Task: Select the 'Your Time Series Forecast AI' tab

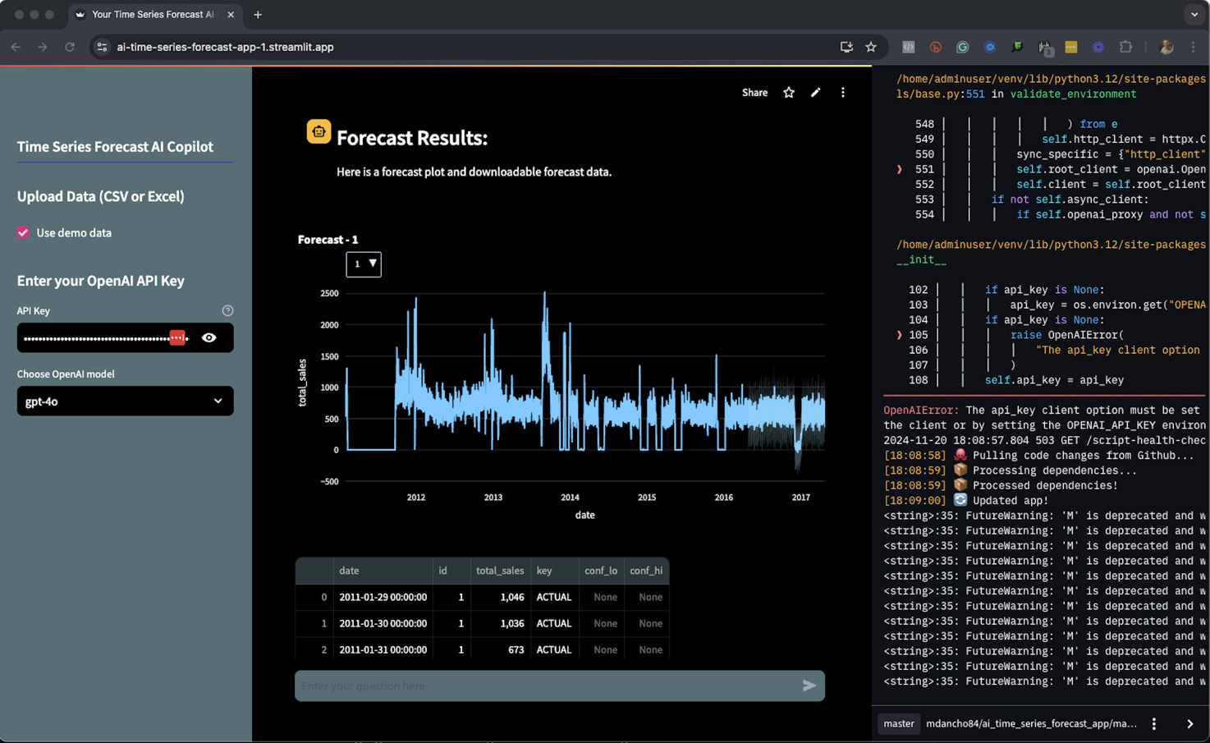Action: pyautogui.click(x=153, y=15)
